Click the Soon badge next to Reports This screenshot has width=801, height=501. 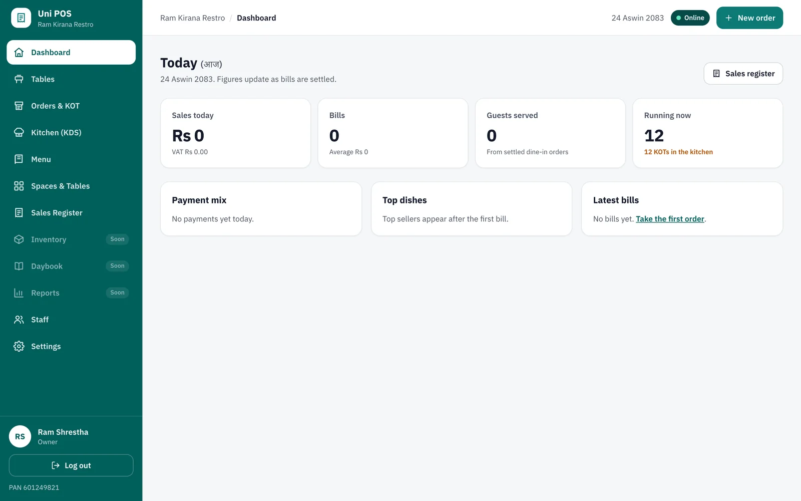pyautogui.click(x=118, y=293)
